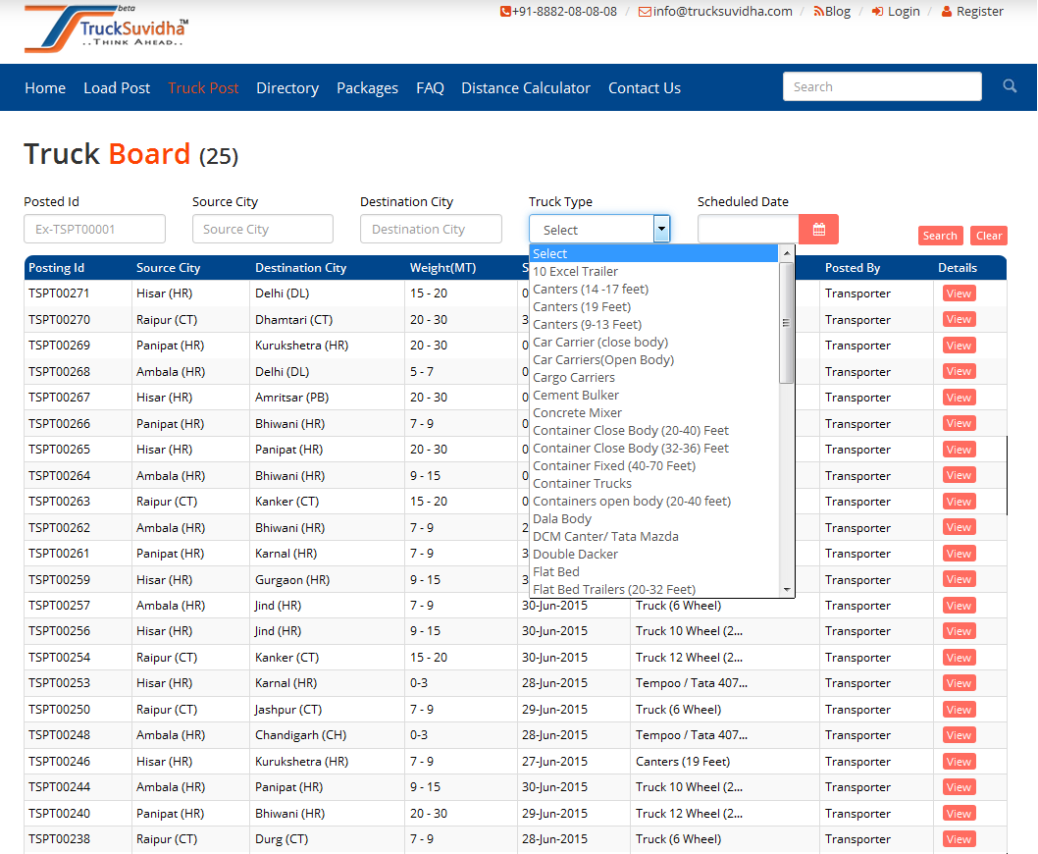1038x854 pixels.
Task: Select Cement Bulker from truck type list
Action: pyautogui.click(x=576, y=396)
